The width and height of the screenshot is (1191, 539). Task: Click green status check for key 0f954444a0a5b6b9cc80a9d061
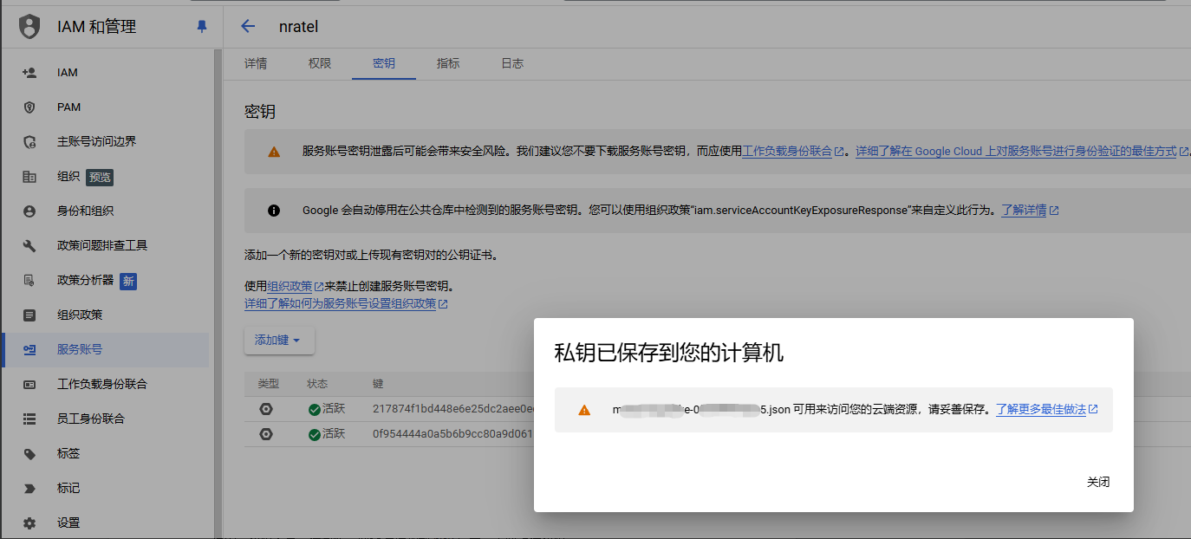point(314,434)
